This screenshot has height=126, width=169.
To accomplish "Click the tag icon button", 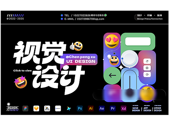I will click(x=147, y=61).
